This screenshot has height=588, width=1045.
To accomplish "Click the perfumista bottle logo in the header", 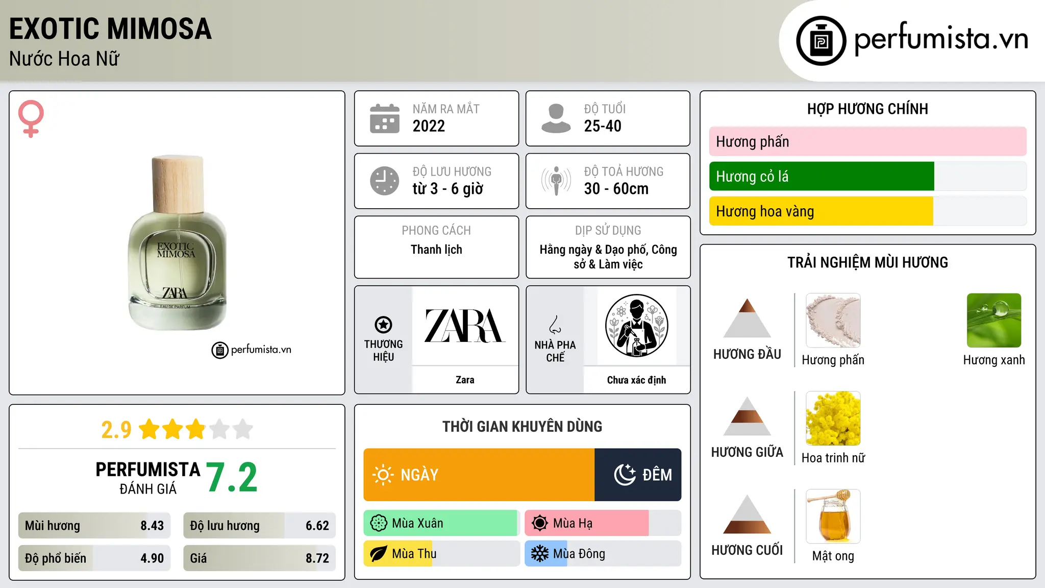I will click(821, 41).
